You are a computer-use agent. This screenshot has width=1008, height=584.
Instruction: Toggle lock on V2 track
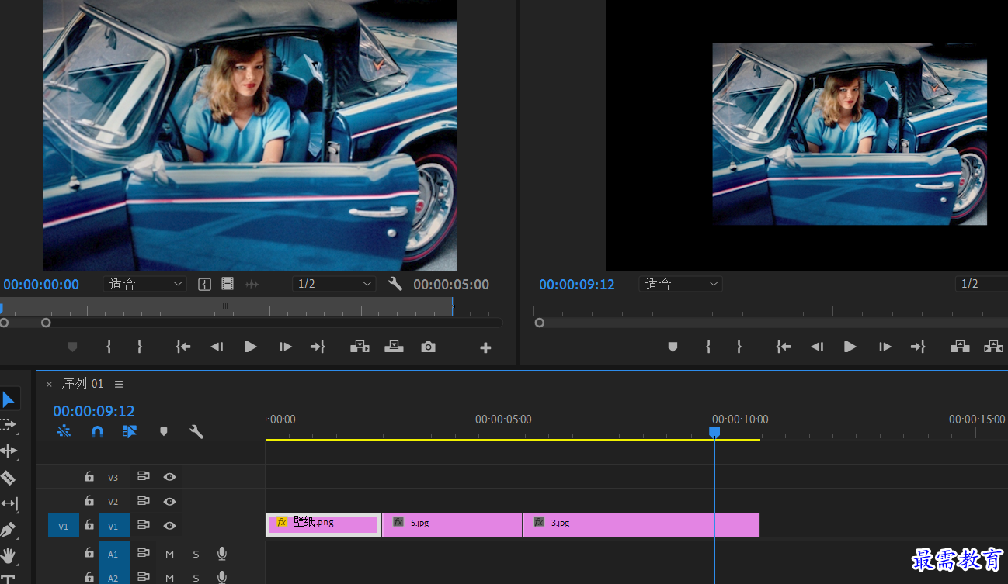click(89, 501)
